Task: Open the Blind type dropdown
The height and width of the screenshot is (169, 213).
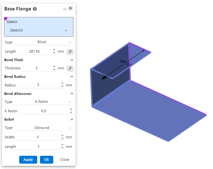Action: (x=70, y=42)
